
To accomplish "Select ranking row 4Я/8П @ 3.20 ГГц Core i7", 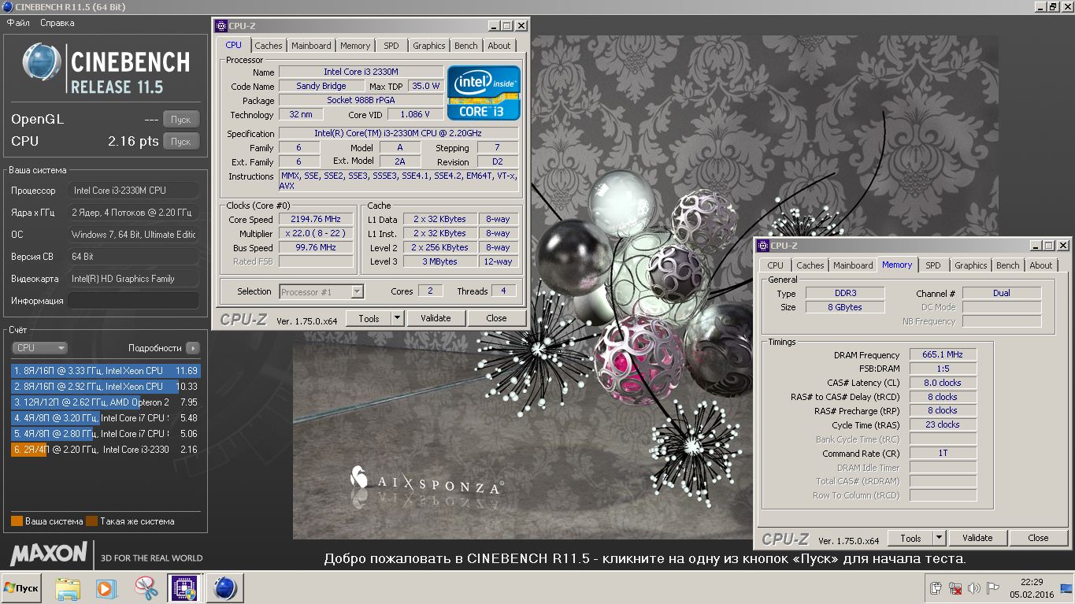I will 106,417.
